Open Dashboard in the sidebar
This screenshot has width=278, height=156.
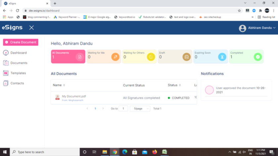pyautogui.click(x=19, y=53)
